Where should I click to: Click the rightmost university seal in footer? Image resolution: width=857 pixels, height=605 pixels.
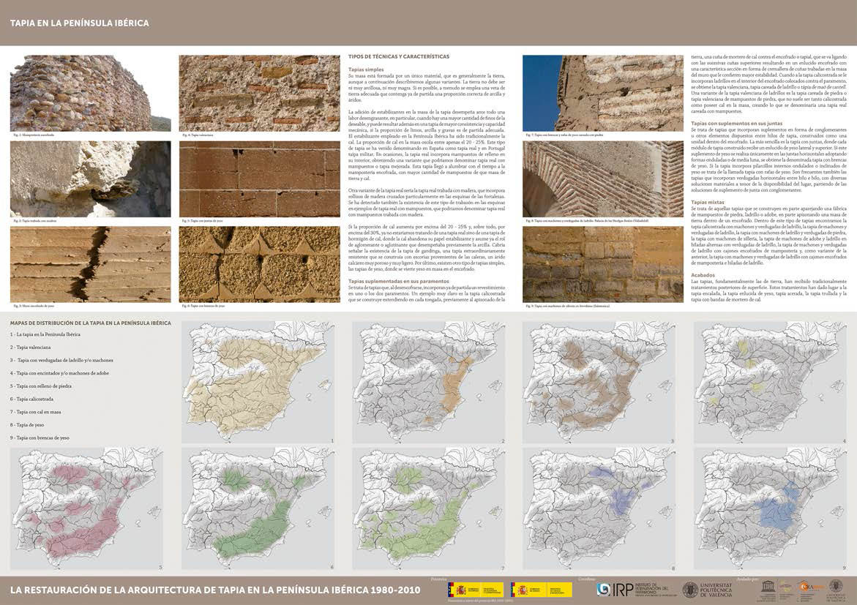[835, 587]
